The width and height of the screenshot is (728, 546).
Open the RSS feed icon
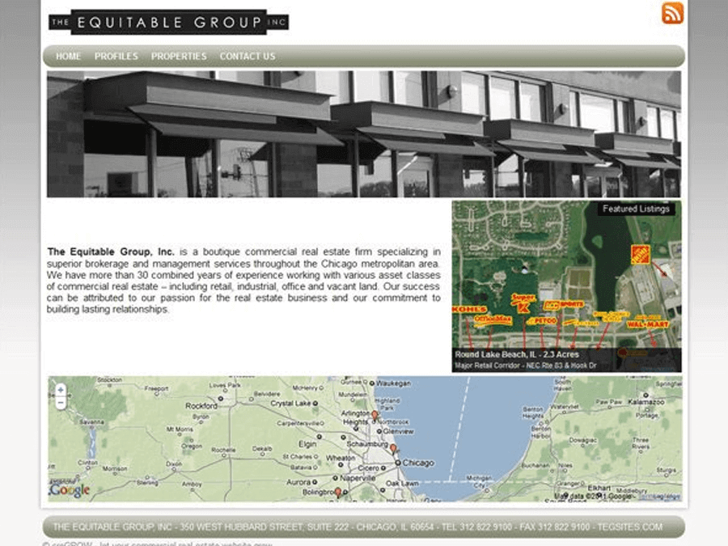click(x=671, y=13)
